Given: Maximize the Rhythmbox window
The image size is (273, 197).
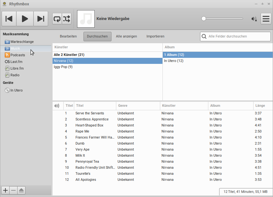Looking at the screenshot, I should [x=262, y=4].
